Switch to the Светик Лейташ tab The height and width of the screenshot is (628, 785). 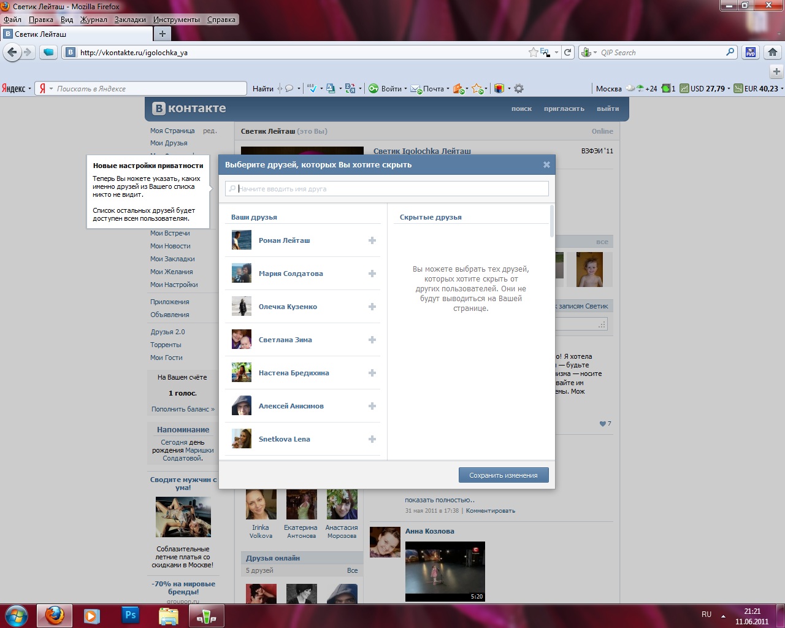pyautogui.click(x=76, y=34)
